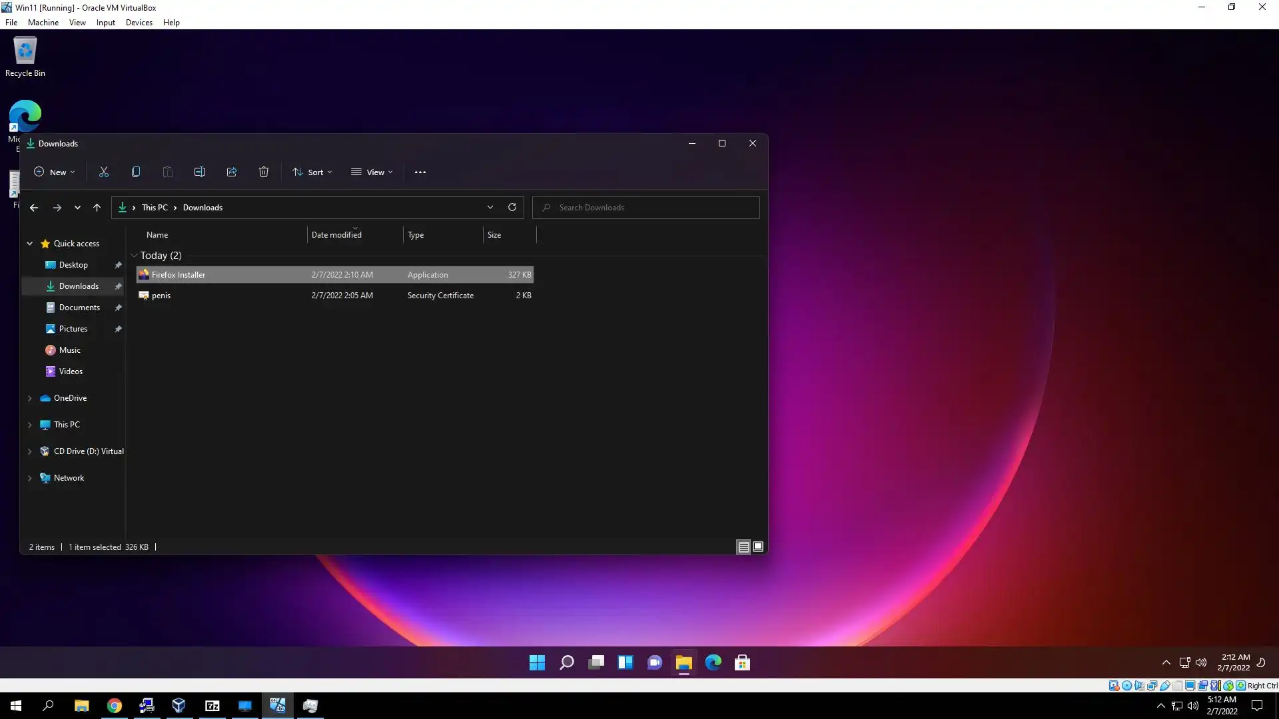The width and height of the screenshot is (1279, 719).
Task: Open the VirtualBox Devices menu
Action: coord(139,22)
